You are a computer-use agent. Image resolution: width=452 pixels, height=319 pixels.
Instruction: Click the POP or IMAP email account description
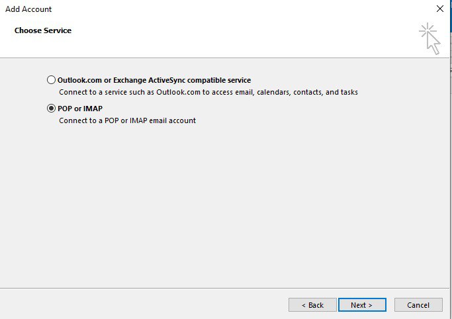(127, 120)
